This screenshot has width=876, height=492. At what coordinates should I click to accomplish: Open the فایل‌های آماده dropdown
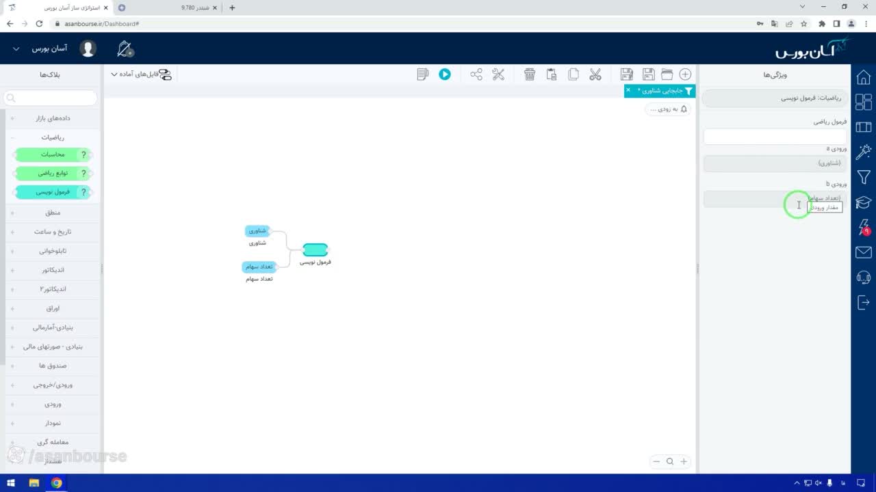[x=142, y=74]
